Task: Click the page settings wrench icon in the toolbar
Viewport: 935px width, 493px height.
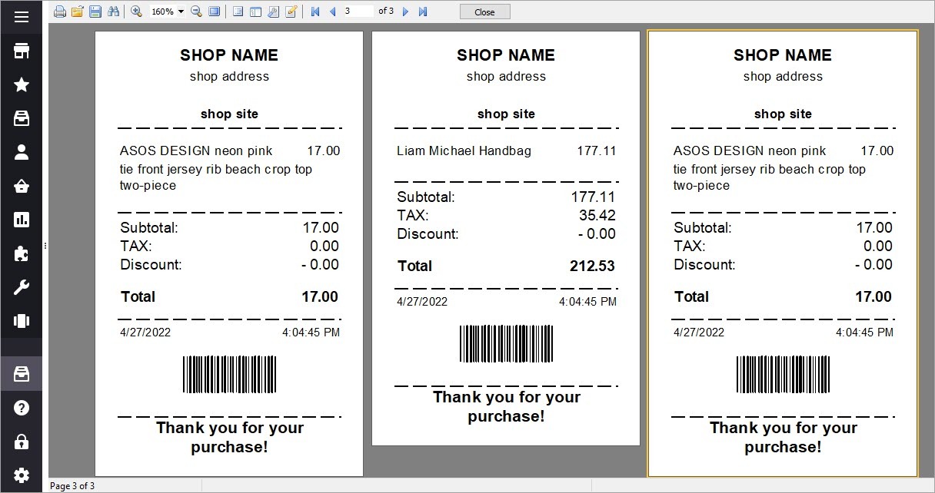Action: click(x=273, y=12)
